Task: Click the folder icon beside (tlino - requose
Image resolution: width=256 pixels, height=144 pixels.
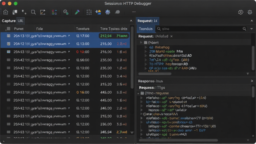Action: click(142, 93)
